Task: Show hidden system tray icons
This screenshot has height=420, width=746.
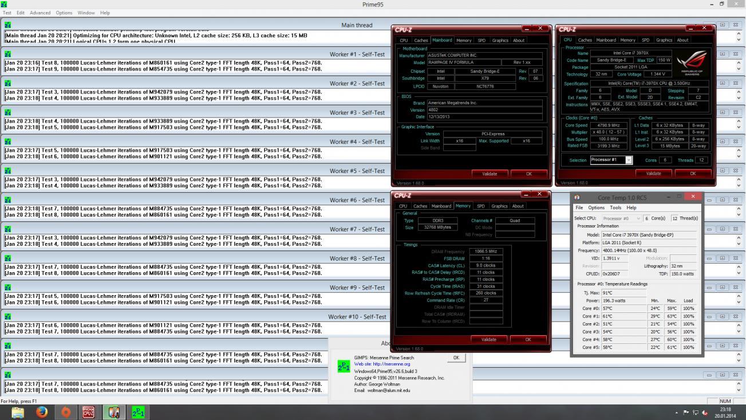Action: tap(676, 413)
